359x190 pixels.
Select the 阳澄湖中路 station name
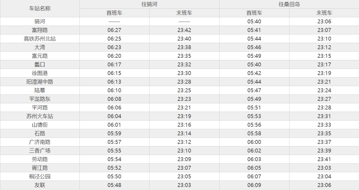(x=40, y=82)
